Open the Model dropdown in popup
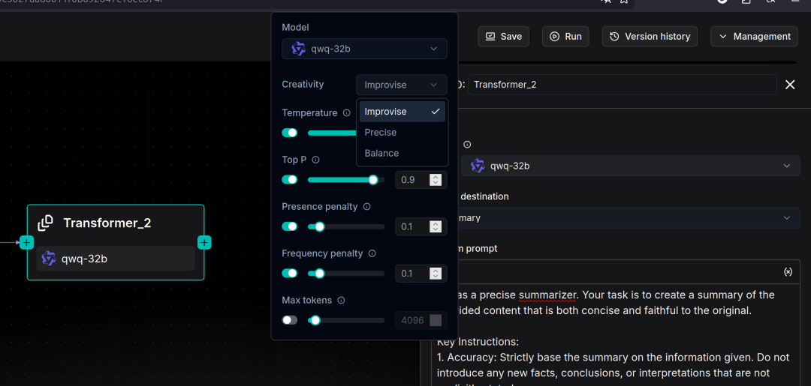 click(x=365, y=49)
